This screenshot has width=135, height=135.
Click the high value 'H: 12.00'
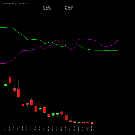pyautogui.click(x=69, y=7)
